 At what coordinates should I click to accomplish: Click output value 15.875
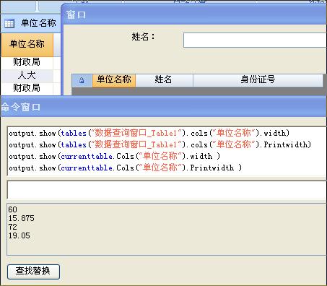[x=22, y=218]
